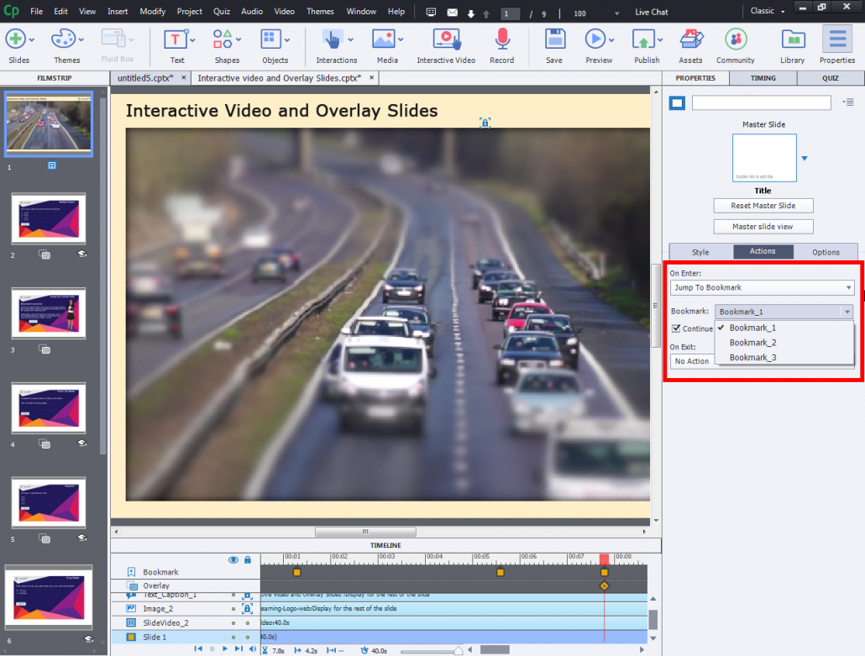The width and height of the screenshot is (865, 656).
Task: Open the Media insertion tool
Action: pyautogui.click(x=383, y=39)
